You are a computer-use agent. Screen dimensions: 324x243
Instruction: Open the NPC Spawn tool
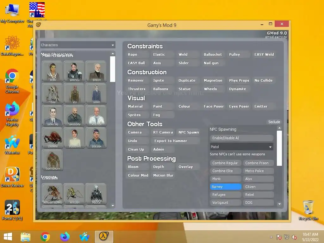189,132
